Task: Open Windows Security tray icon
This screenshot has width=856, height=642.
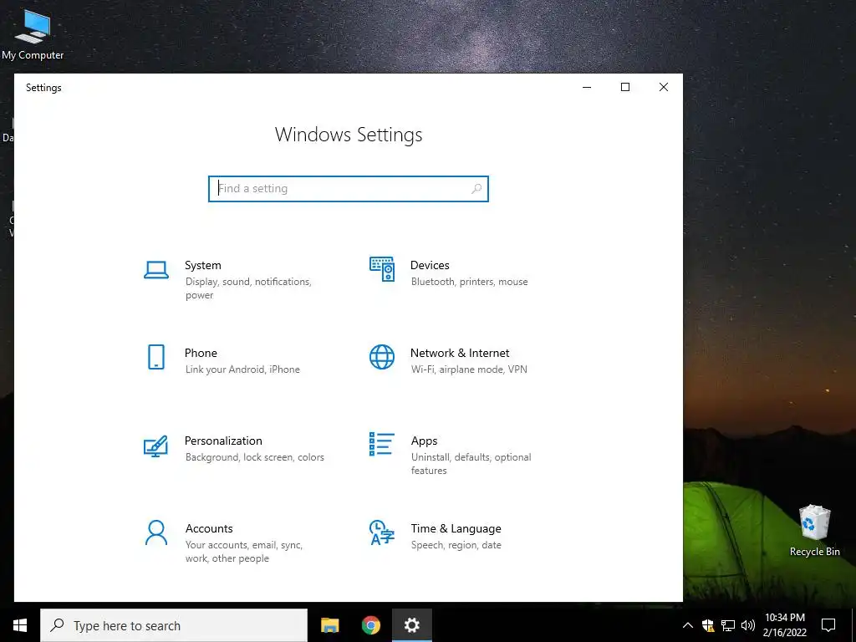Action: [x=708, y=625]
